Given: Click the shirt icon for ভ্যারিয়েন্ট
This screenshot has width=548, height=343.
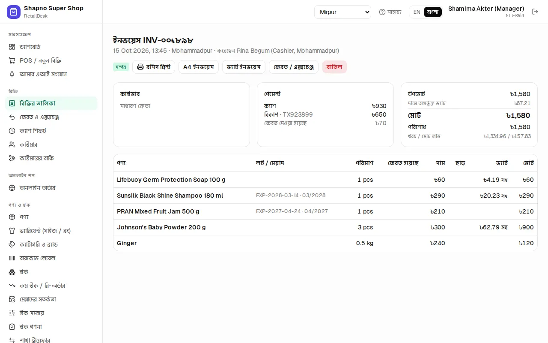Looking at the screenshot, I should (x=12, y=231).
